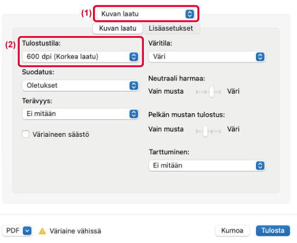Open the Suodatus Oletukset dropdown
The image size is (297, 243).
click(80, 85)
